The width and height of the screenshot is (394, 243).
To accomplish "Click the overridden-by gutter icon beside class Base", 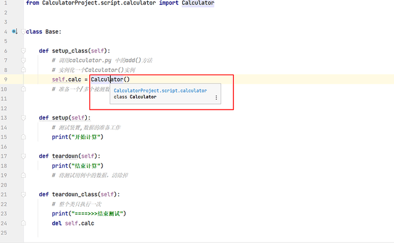I will coord(15,31).
